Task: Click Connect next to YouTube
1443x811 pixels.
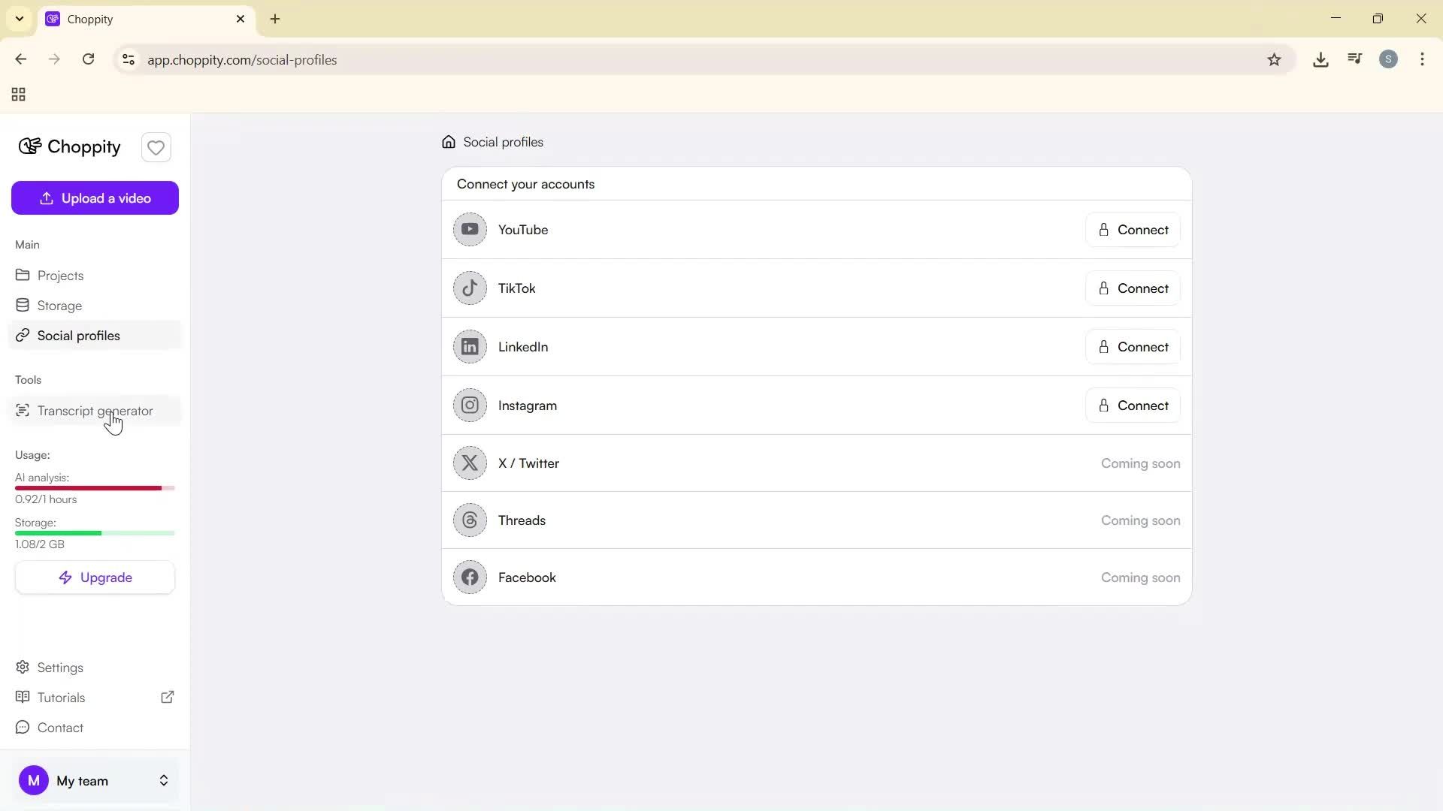Action: [1133, 229]
